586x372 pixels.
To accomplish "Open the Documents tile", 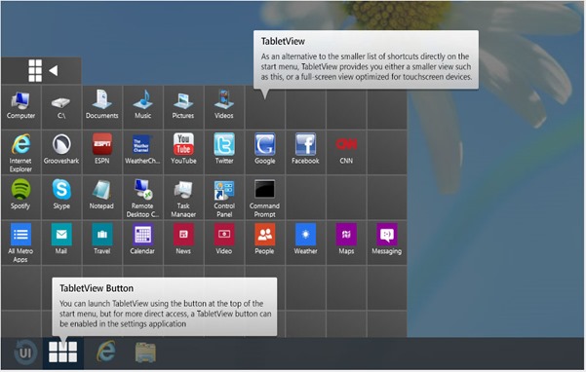I will pos(102,107).
